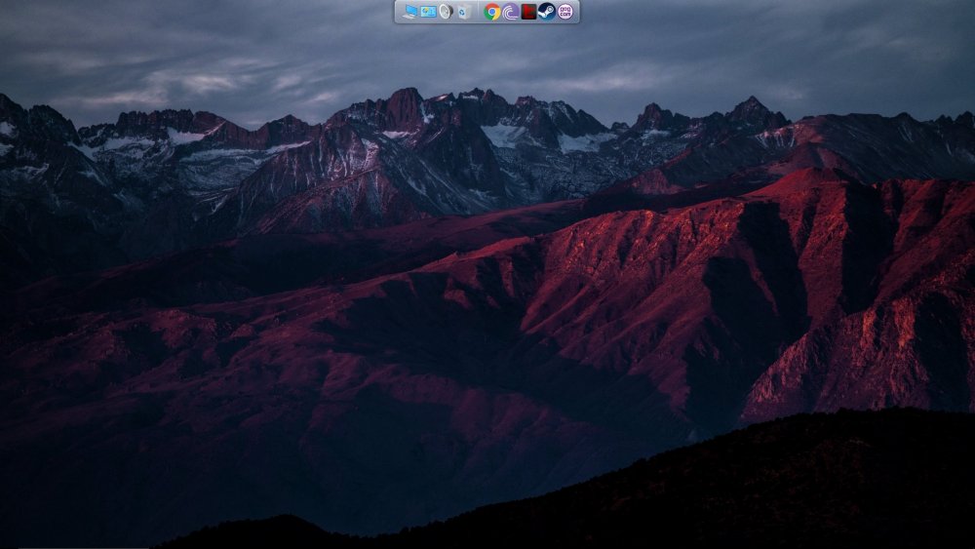Open the speaker volume dock icon
The image size is (975, 549).
tap(446, 12)
